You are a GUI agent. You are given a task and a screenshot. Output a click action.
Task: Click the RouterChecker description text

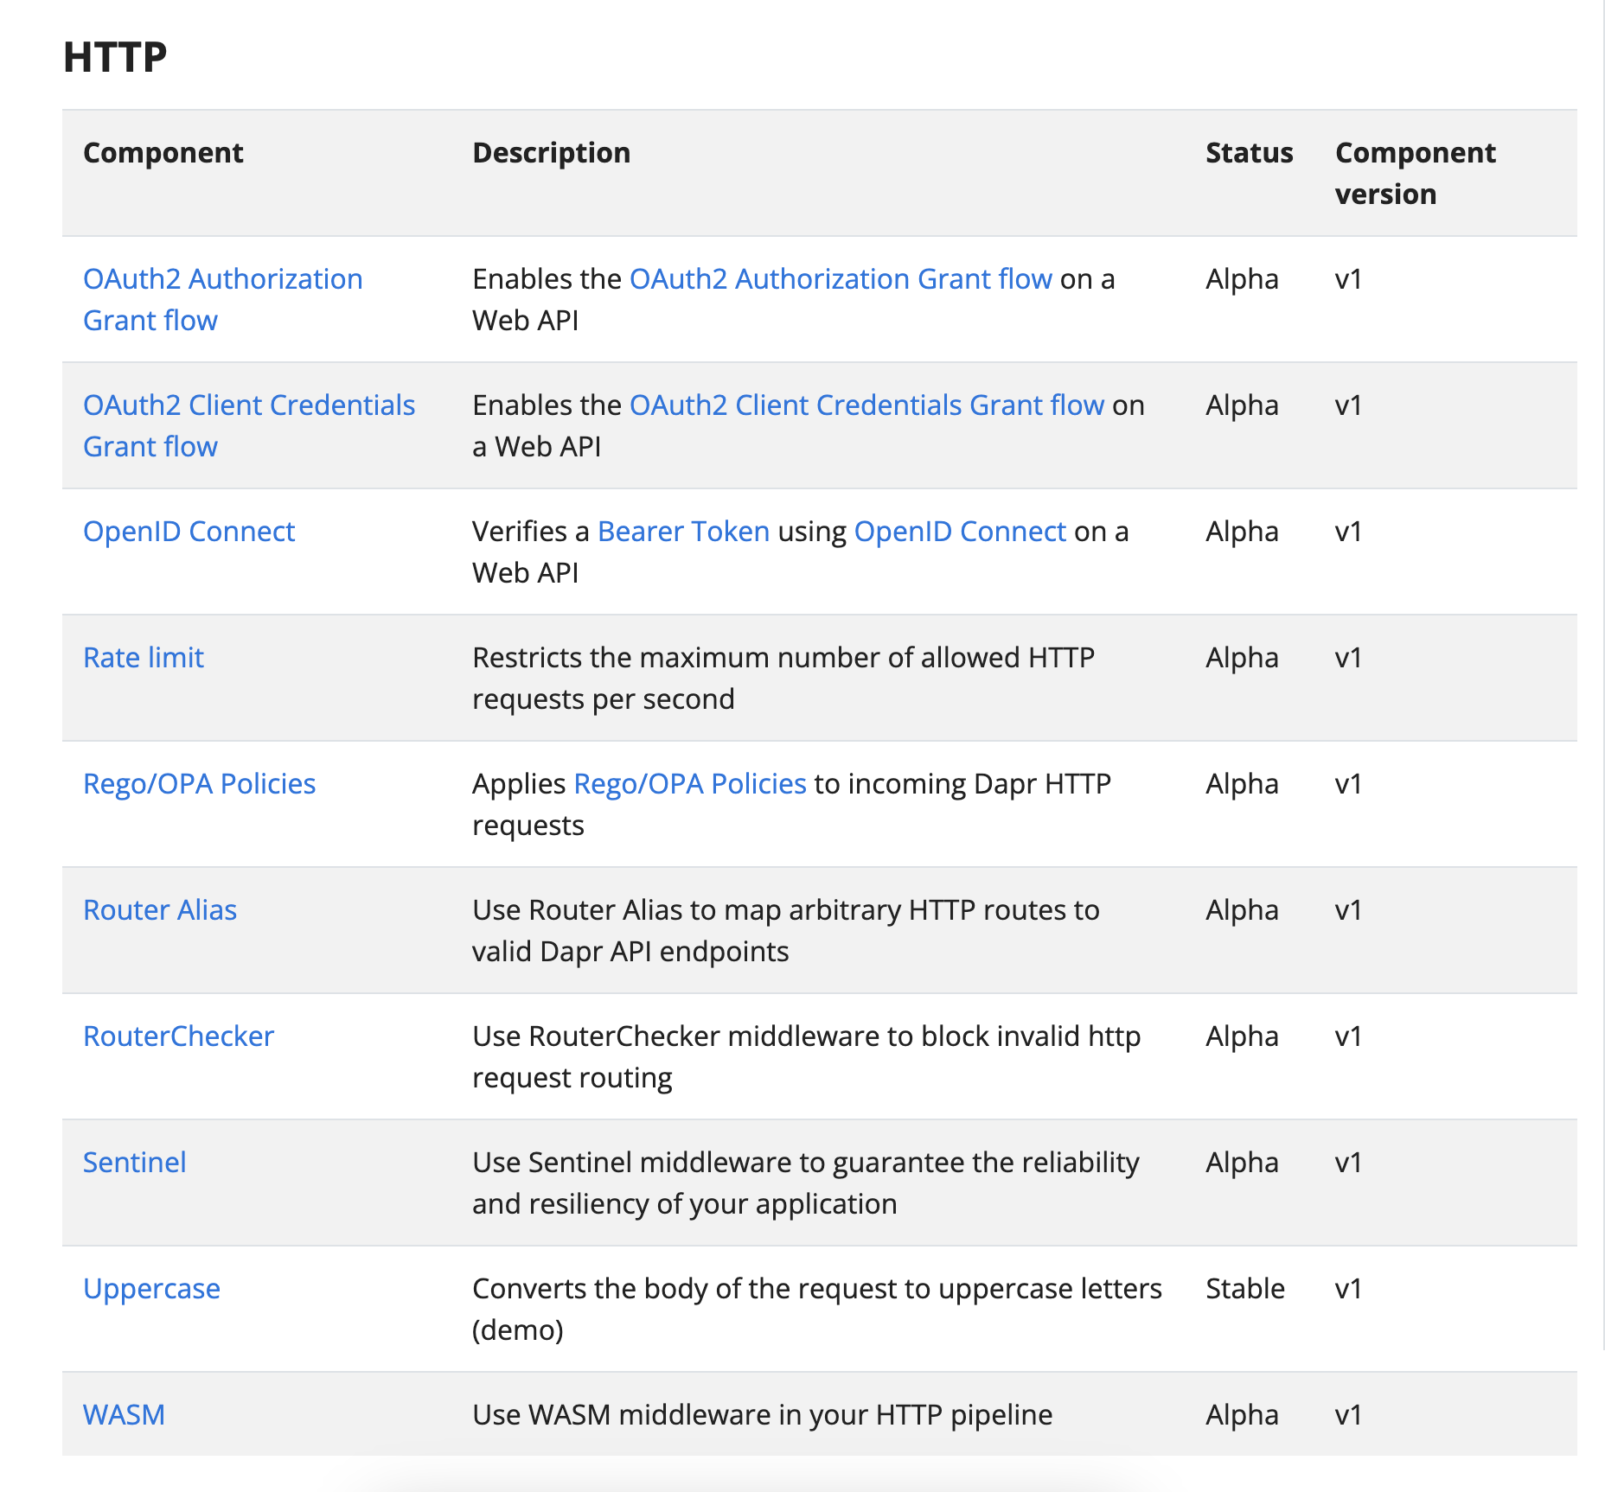pyautogui.click(x=806, y=1056)
